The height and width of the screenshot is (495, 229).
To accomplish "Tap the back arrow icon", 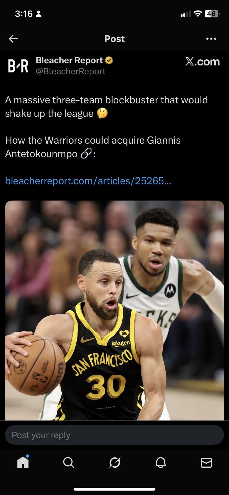I will click(14, 39).
